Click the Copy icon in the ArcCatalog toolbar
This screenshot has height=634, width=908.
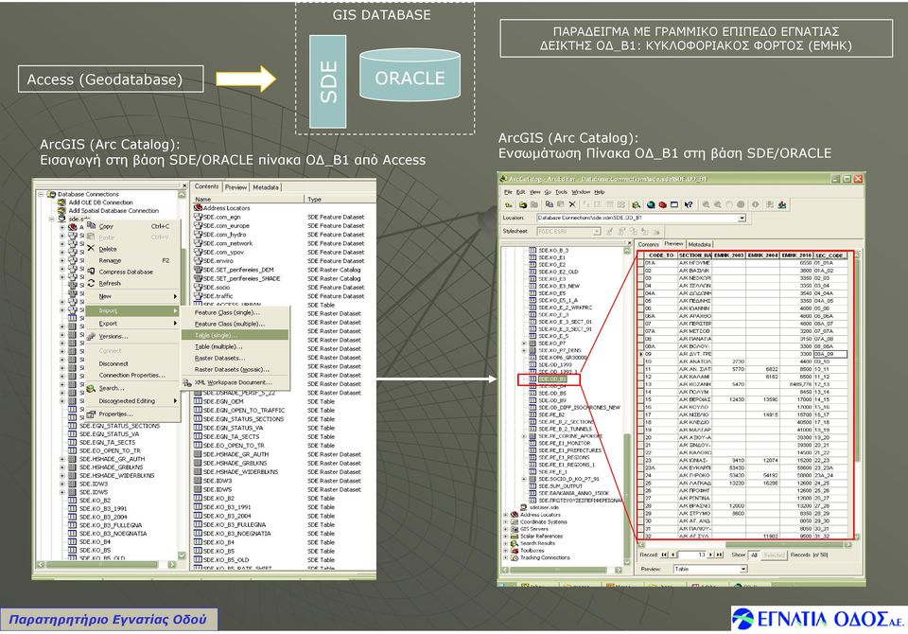point(549,204)
